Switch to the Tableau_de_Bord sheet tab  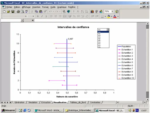tap(78, 102)
